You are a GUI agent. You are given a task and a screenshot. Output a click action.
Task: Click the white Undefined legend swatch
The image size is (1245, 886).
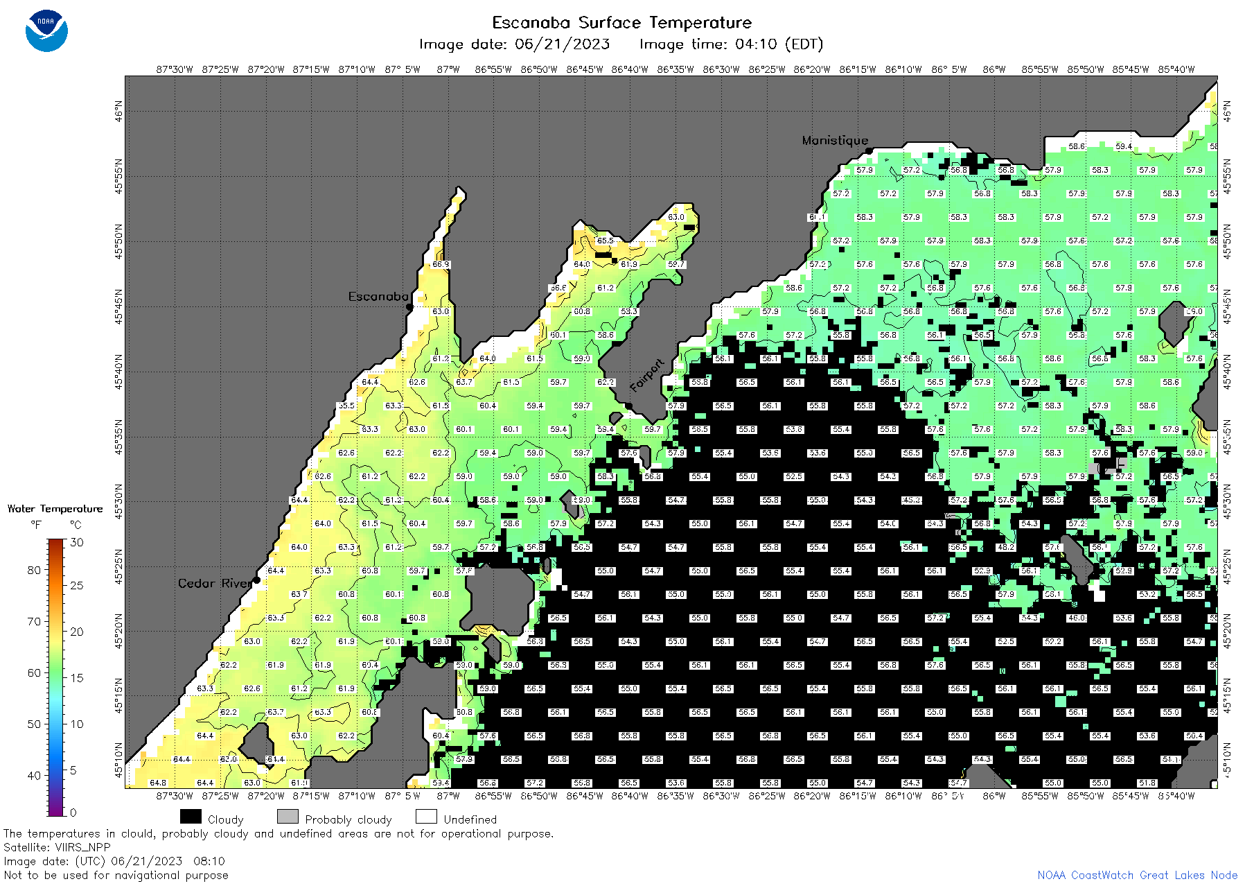[x=426, y=817]
